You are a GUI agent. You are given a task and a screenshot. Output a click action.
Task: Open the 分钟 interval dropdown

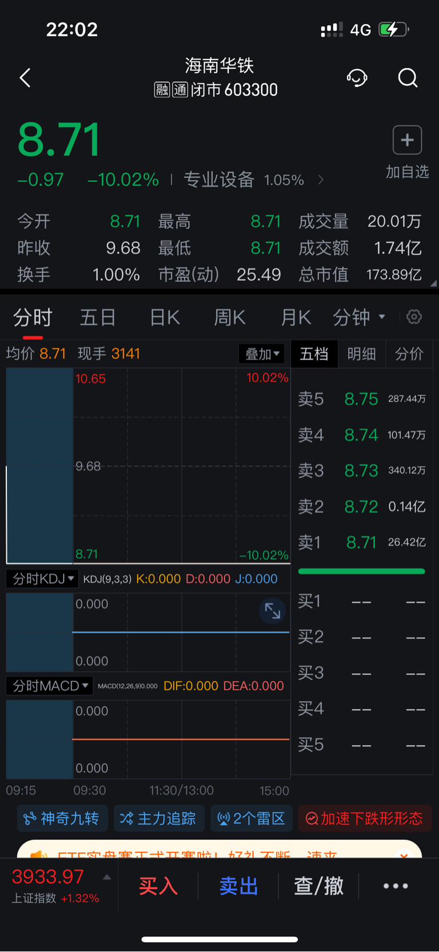[359, 317]
